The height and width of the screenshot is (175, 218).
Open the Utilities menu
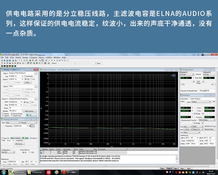coord(49,57)
